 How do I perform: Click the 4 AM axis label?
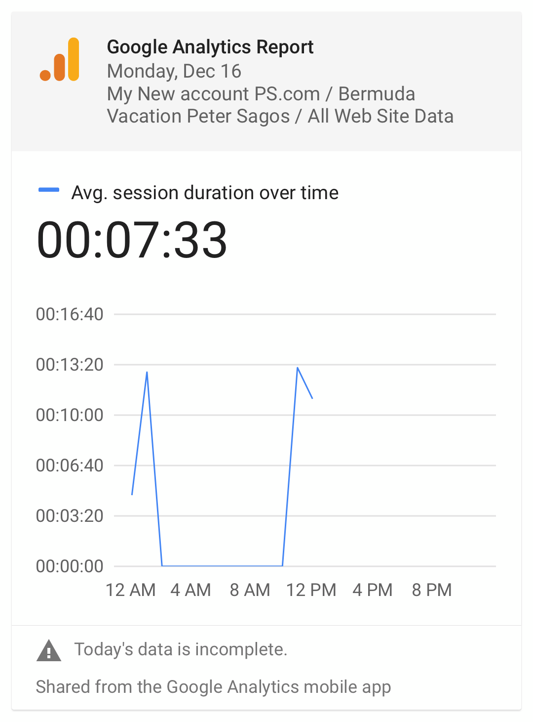point(190,590)
